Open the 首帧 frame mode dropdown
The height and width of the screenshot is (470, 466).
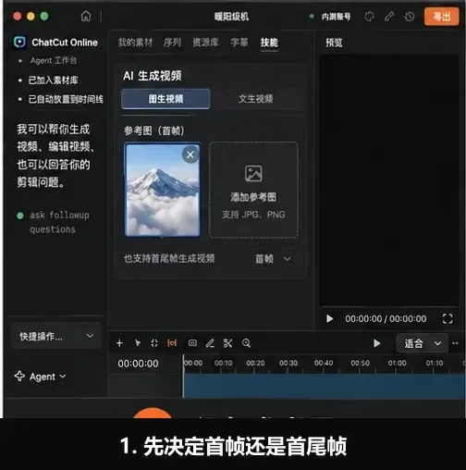pyautogui.click(x=273, y=258)
